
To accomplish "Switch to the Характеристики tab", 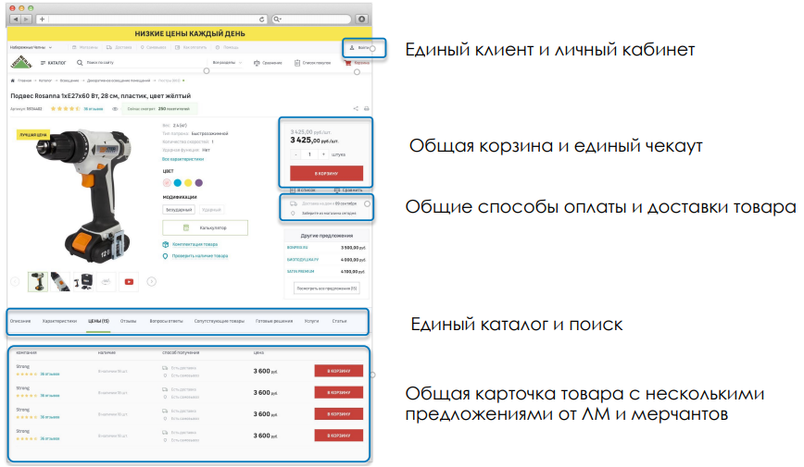I will [x=59, y=321].
